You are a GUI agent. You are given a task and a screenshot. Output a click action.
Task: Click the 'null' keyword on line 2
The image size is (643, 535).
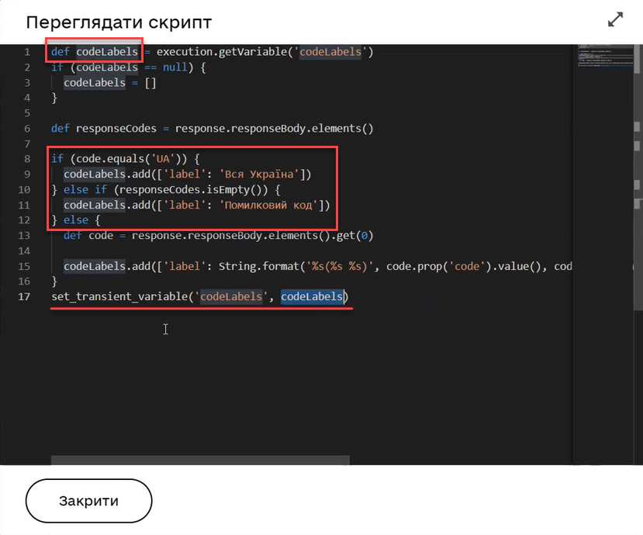click(x=175, y=67)
